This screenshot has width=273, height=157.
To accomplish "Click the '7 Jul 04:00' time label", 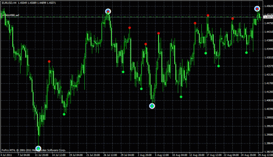I will (x=24, y=155).
